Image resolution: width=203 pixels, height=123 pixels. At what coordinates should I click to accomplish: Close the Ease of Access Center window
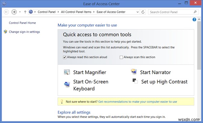pyautogui.click(x=196, y=3)
